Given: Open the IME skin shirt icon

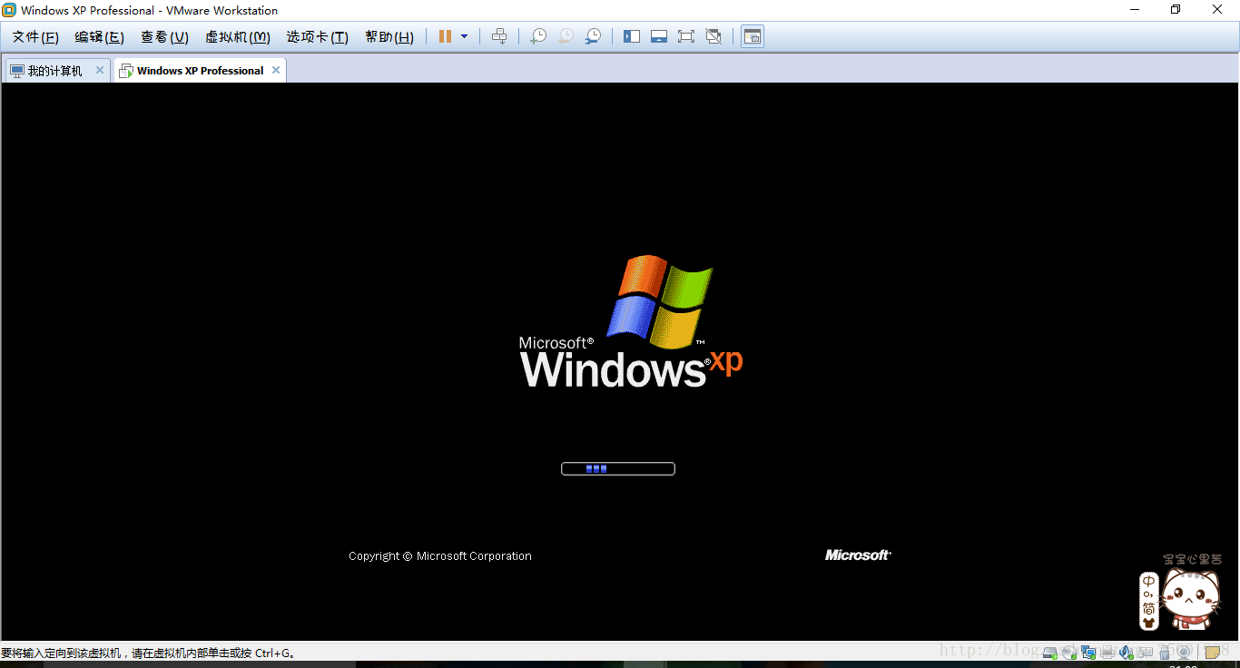Looking at the screenshot, I should (1149, 624).
